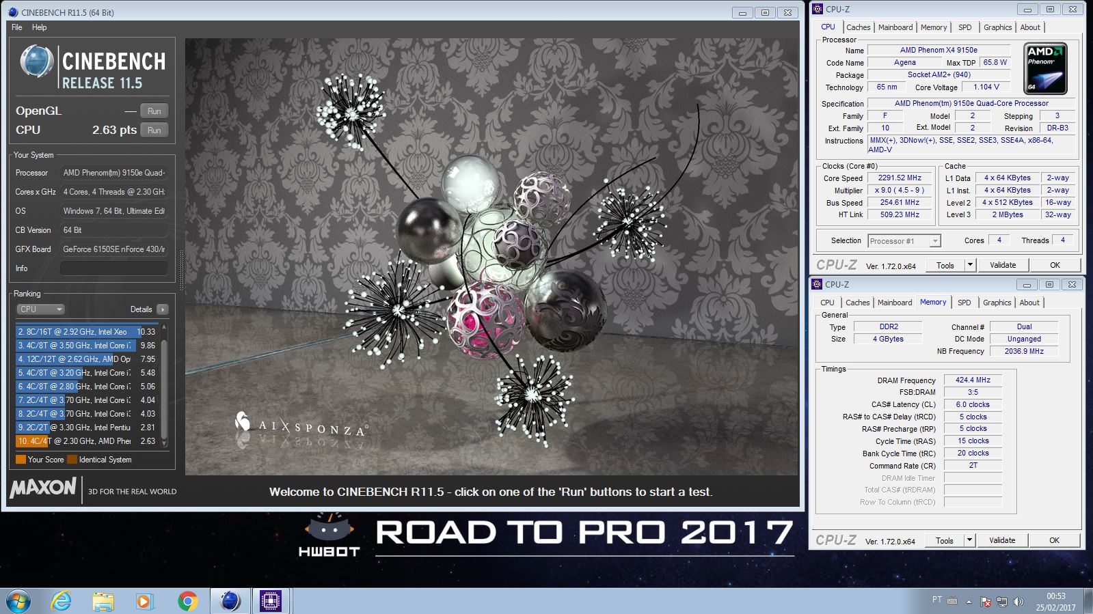This screenshot has height=614, width=1093.
Task: Click the MAXON logo
Action: 43,488
